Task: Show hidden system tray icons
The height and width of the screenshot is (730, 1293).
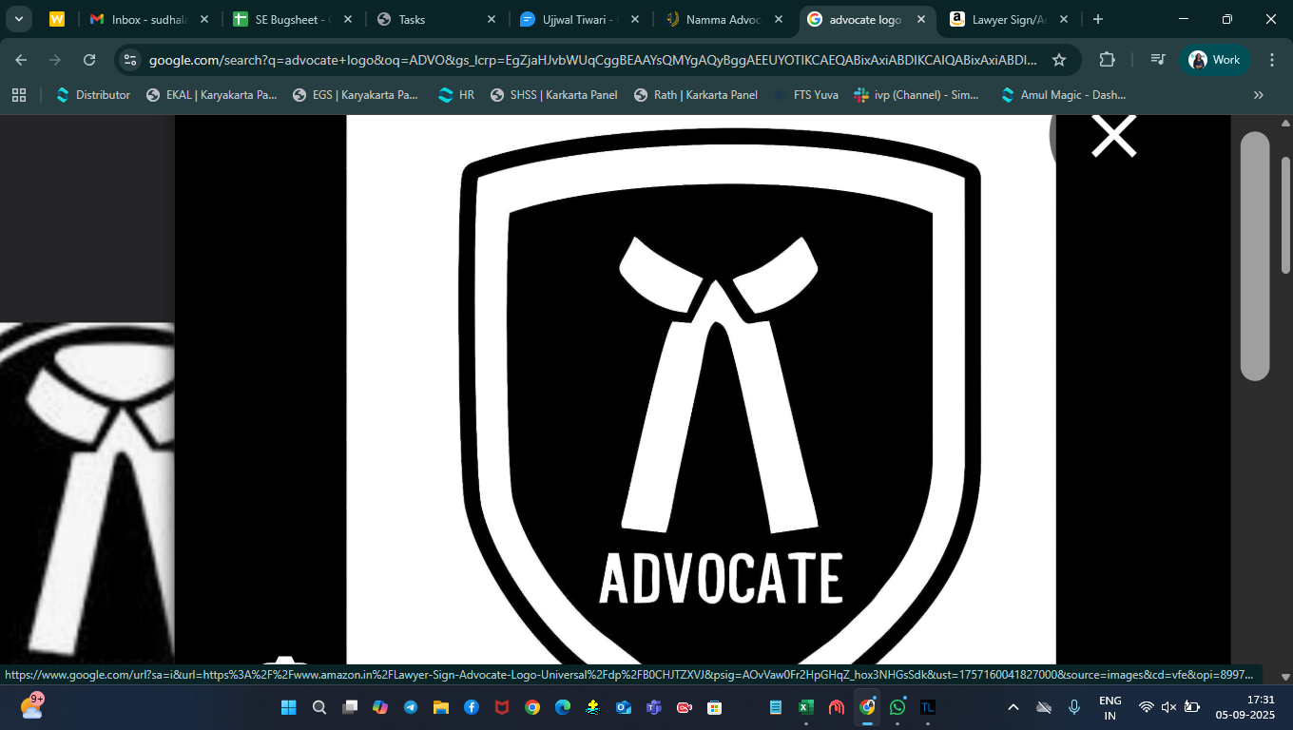Action: coord(1013,707)
